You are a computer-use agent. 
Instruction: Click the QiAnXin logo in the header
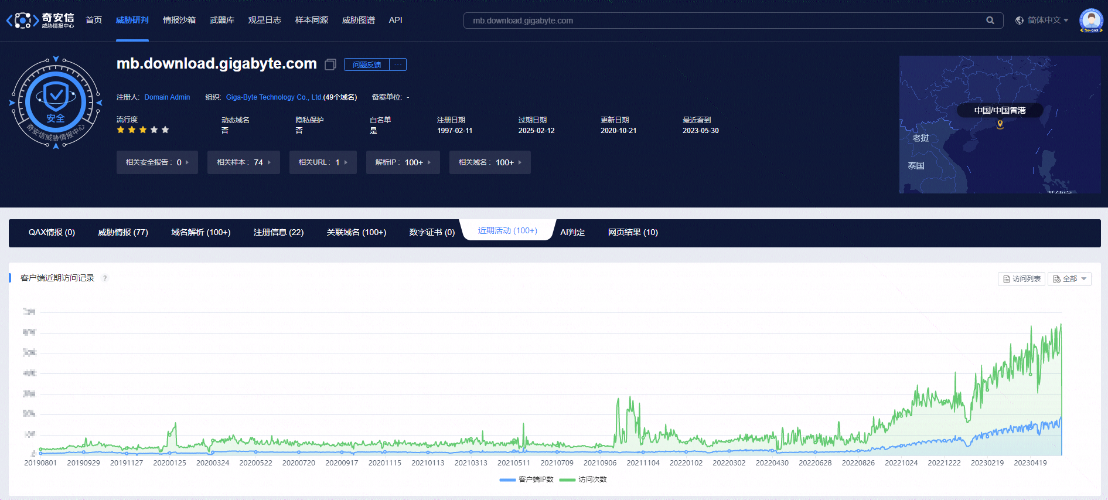coord(40,21)
